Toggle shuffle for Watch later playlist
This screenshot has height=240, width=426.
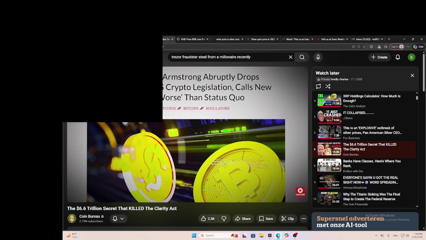[328, 86]
